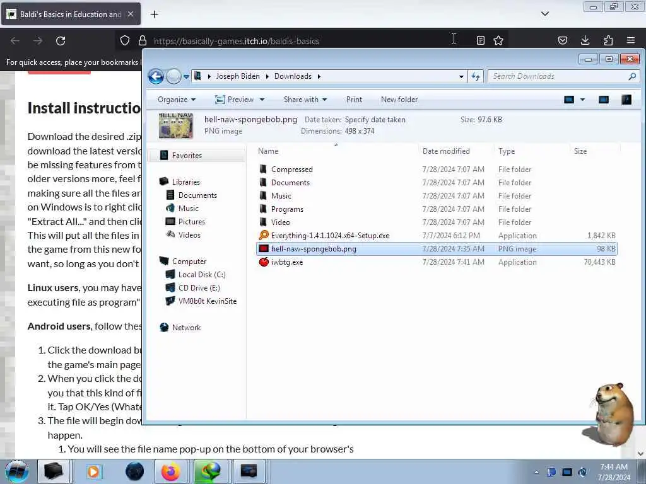Viewport: 646px width, 484px height.
Task: Reload the Firefox page
Action: coord(61,41)
